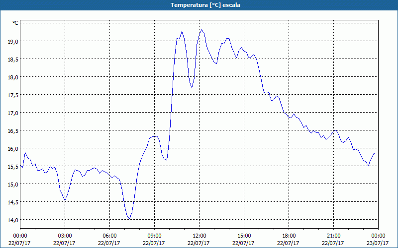The height and width of the screenshot is (248, 398).
Task: Click the 00:00 22/07/17 time label
Action: [x=19, y=239]
